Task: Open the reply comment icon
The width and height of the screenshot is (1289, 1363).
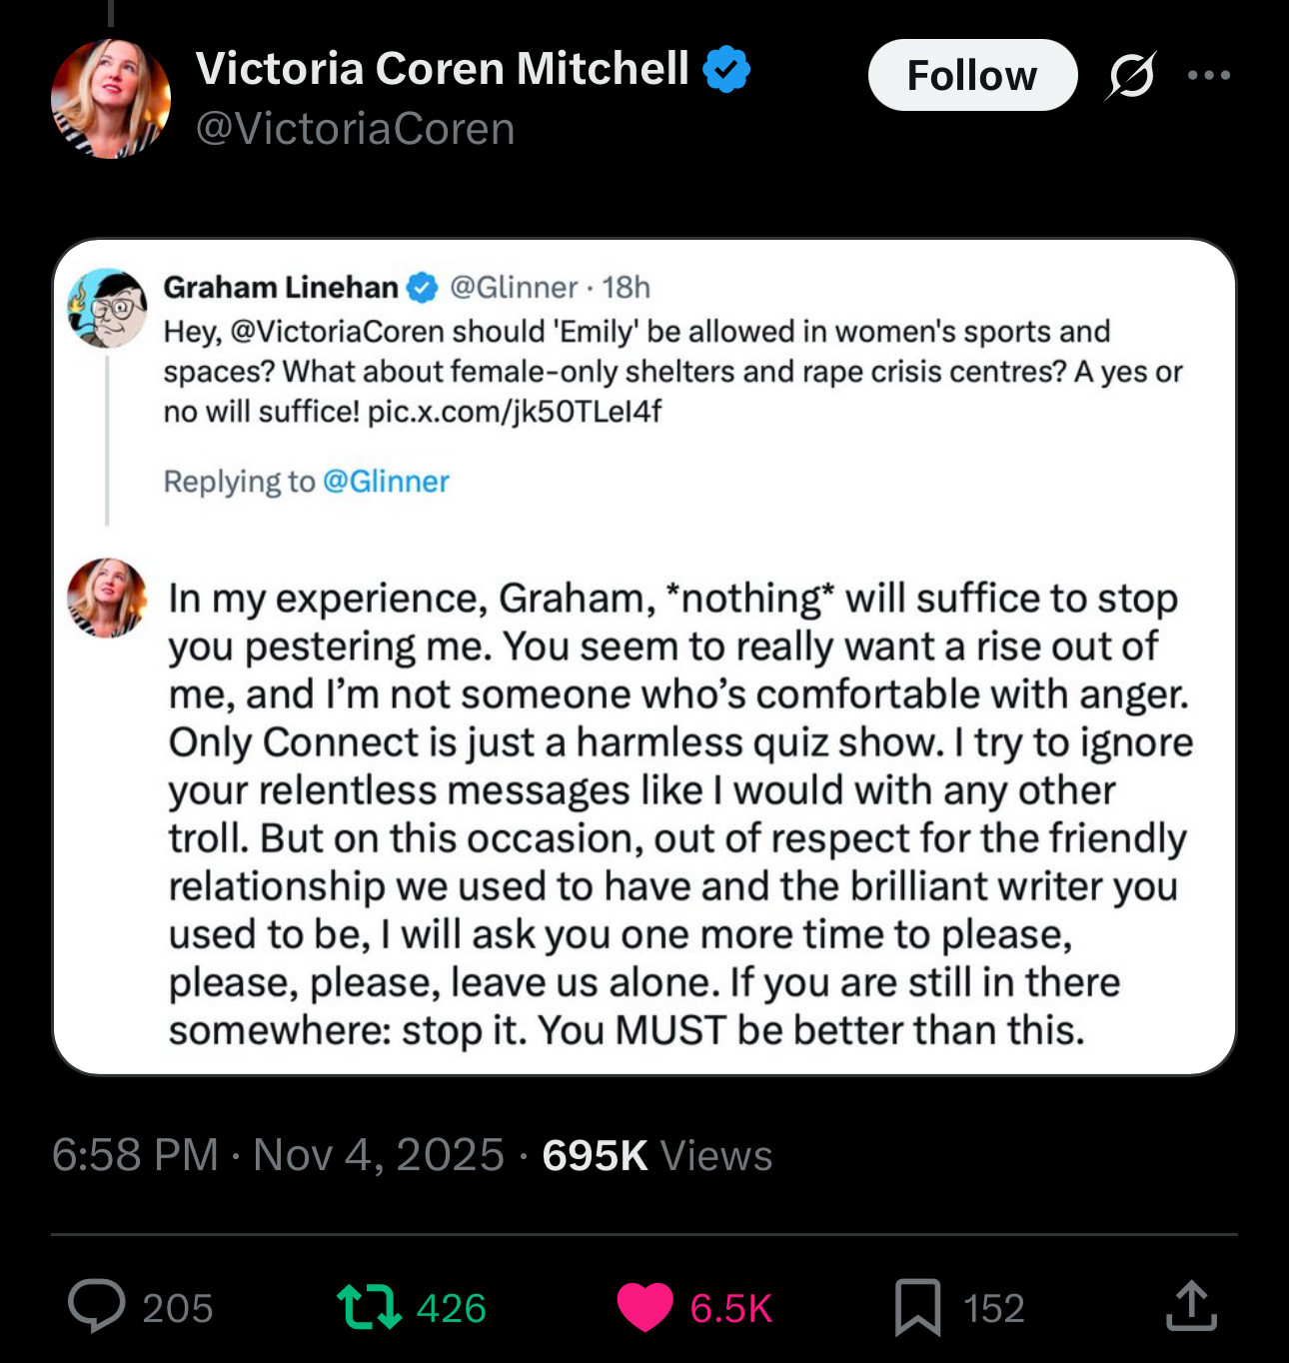Action: tap(97, 1306)
